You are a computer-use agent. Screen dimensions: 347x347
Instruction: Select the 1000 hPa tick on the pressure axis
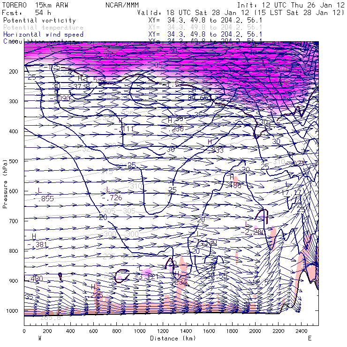tap(12, 311)
